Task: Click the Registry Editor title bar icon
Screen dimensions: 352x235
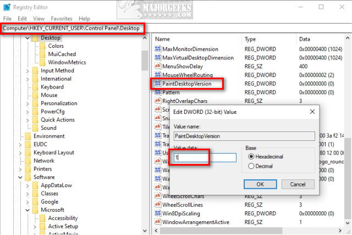Action: [7, 8]
